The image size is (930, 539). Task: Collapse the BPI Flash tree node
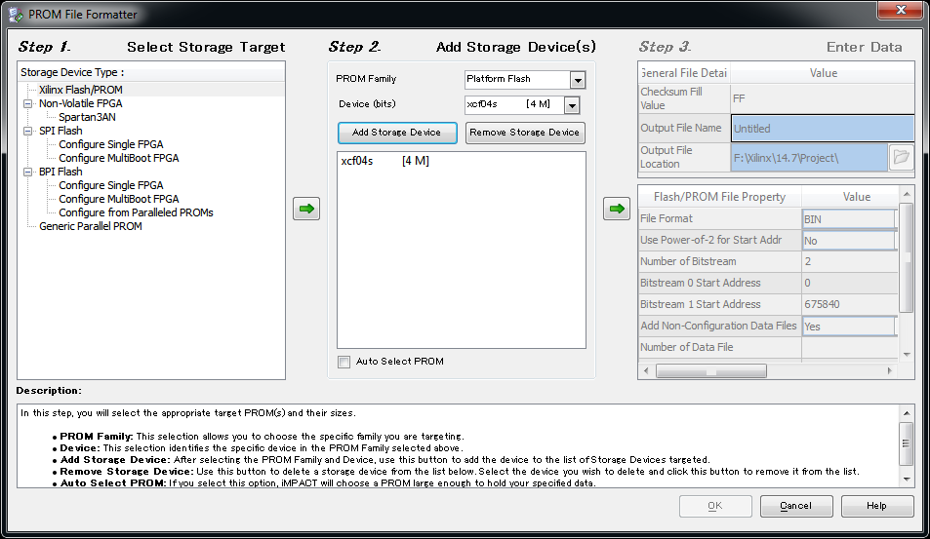[x=28, y=172]
